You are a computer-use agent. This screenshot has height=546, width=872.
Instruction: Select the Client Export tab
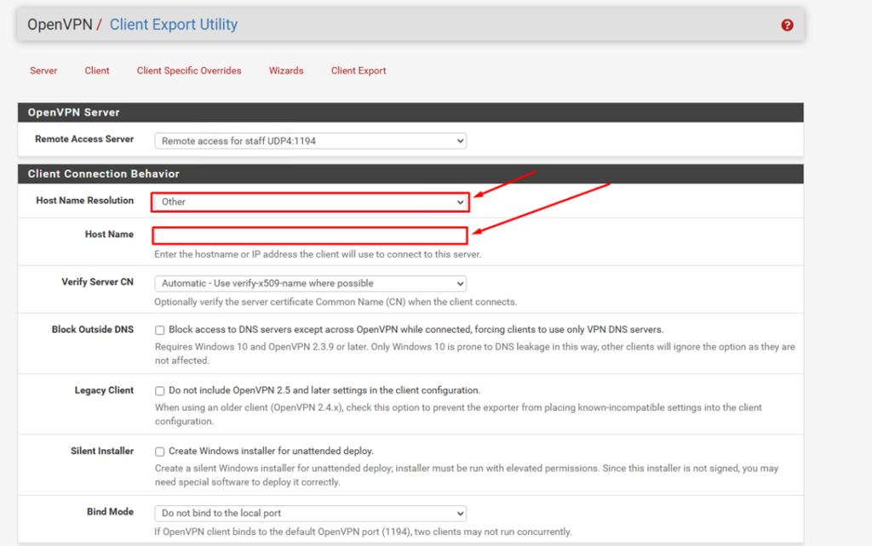coord(359,71)
